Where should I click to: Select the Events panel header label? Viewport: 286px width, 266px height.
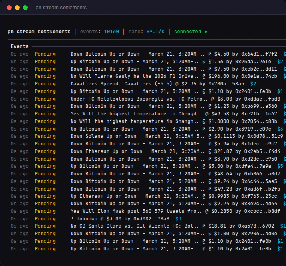click(20, 46)
